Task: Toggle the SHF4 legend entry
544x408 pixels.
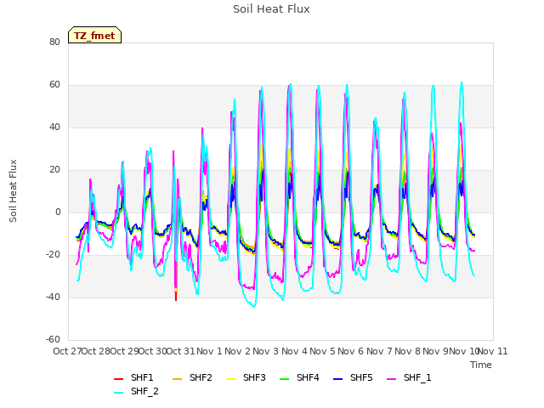Action: (299, 377)
